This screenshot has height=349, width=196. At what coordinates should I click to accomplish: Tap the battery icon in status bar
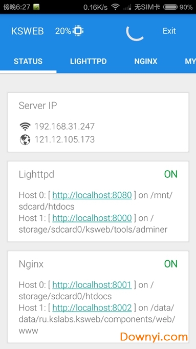170,7
